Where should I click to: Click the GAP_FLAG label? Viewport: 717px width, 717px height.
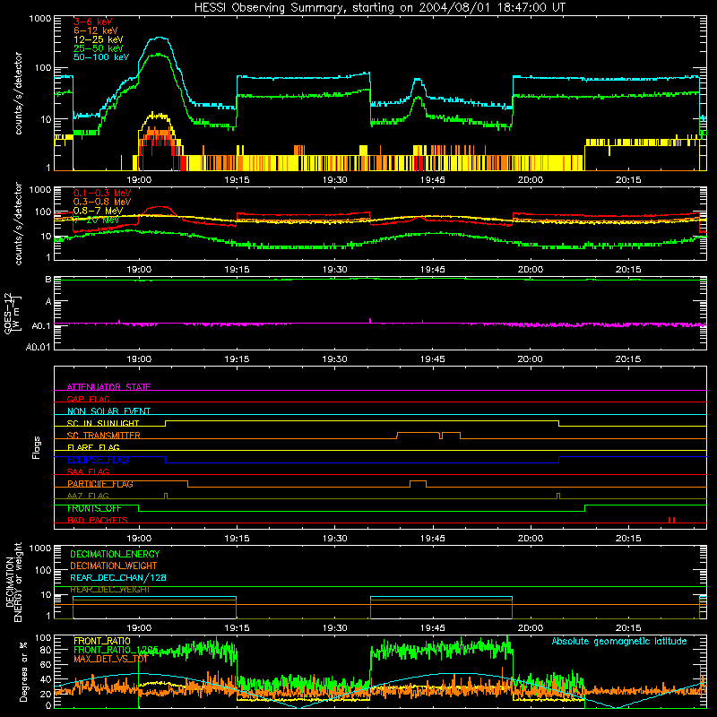(x=88, y=399)
